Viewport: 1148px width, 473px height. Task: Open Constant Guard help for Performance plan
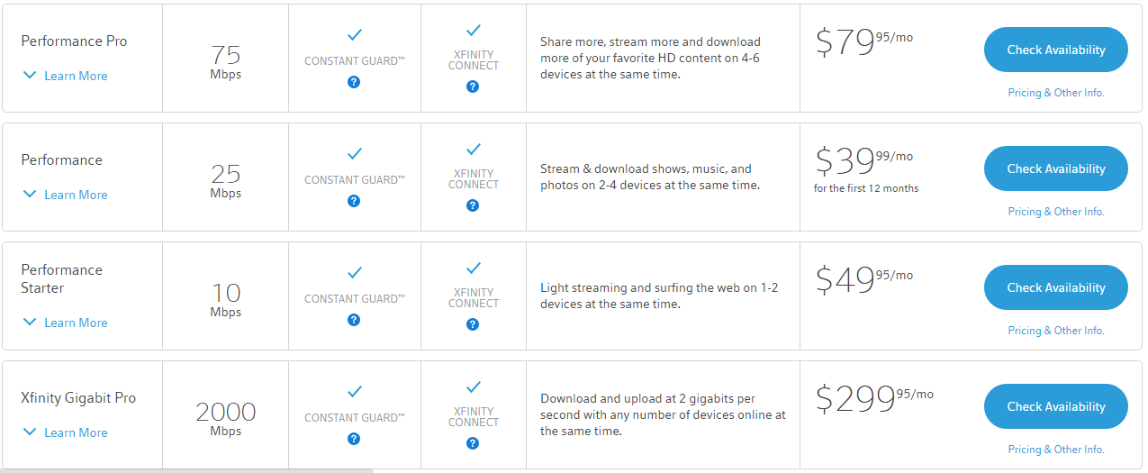pyautogui.click(x=354, y=201)
